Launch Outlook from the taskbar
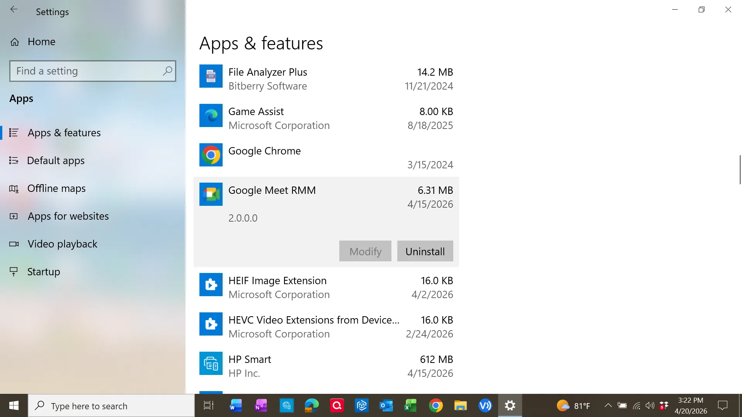 [386, 405]
